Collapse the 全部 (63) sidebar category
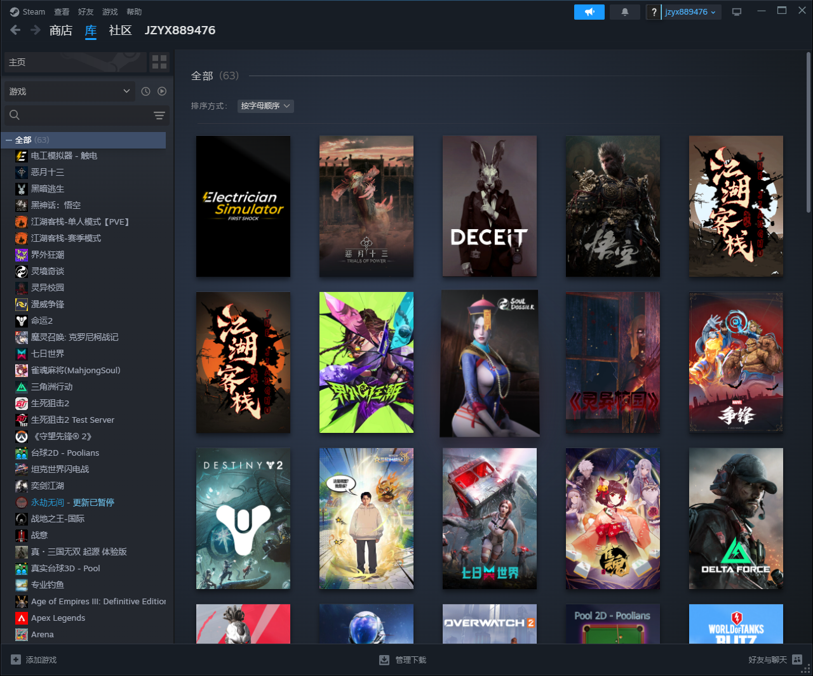 9,140
